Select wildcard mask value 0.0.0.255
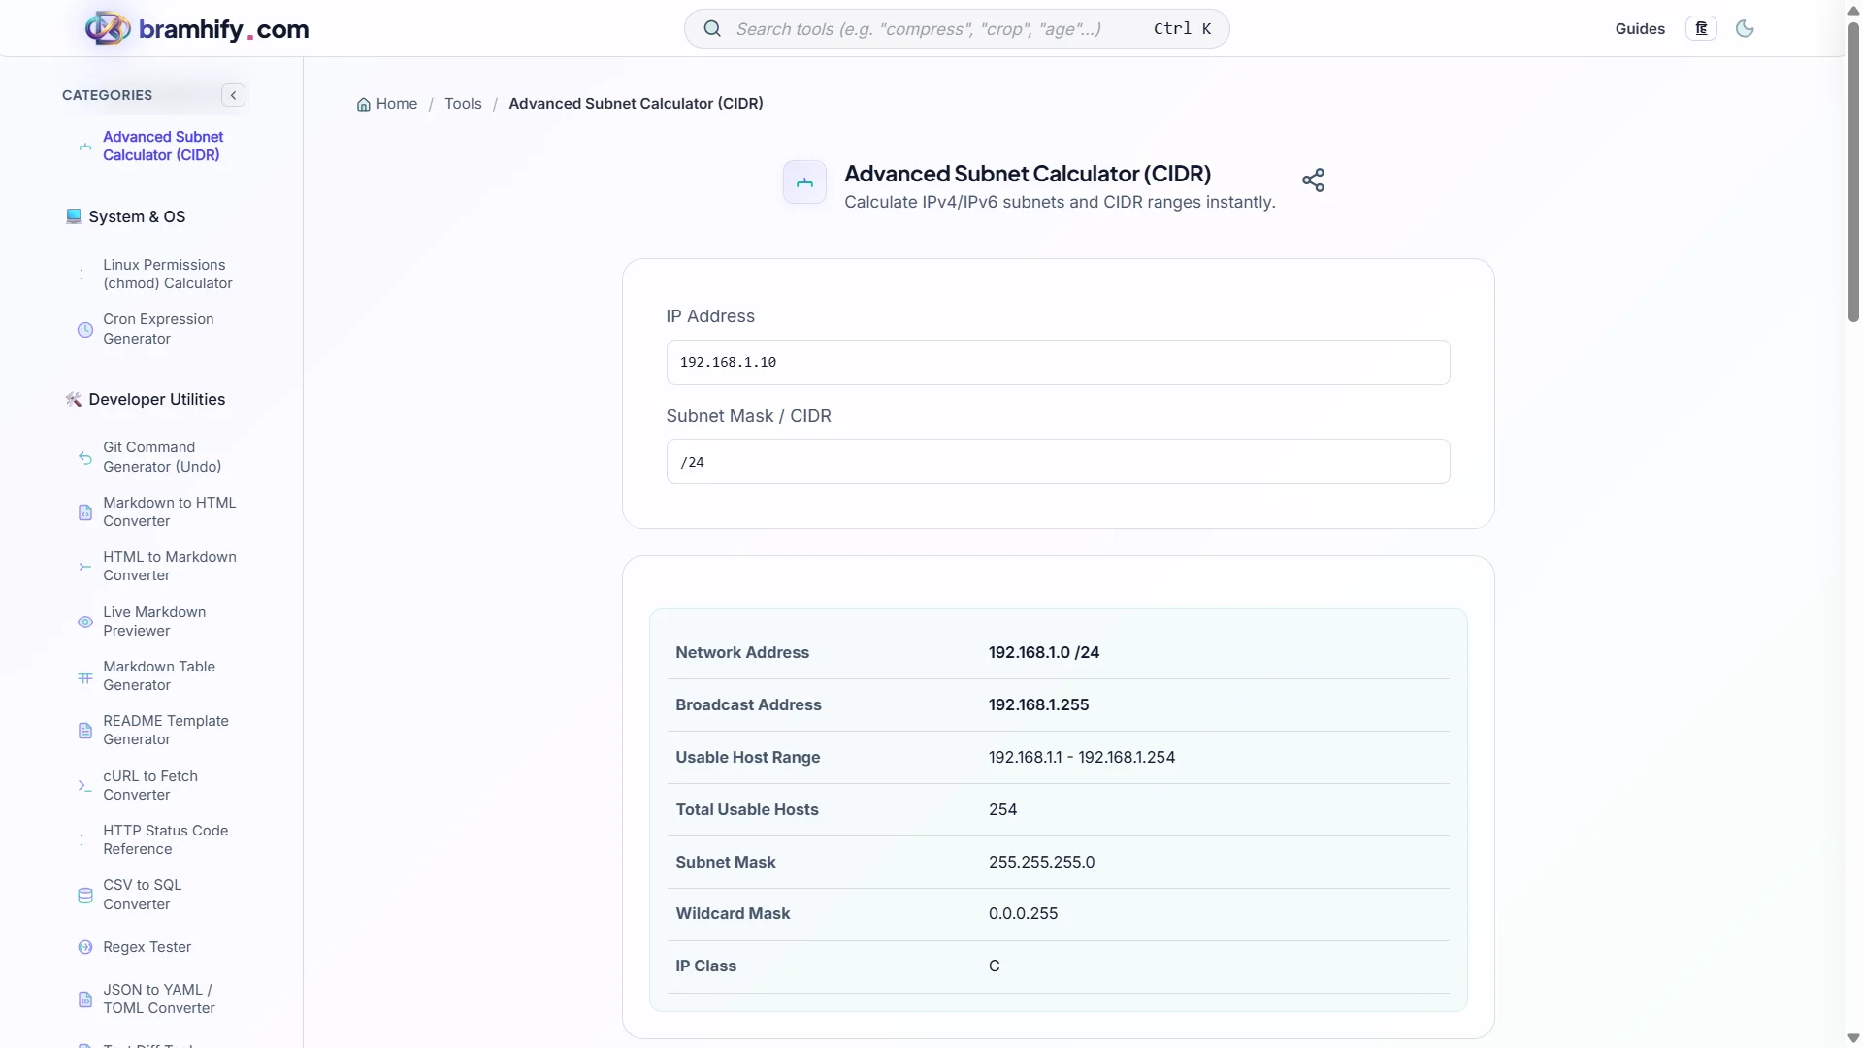 click(1023, 914)
